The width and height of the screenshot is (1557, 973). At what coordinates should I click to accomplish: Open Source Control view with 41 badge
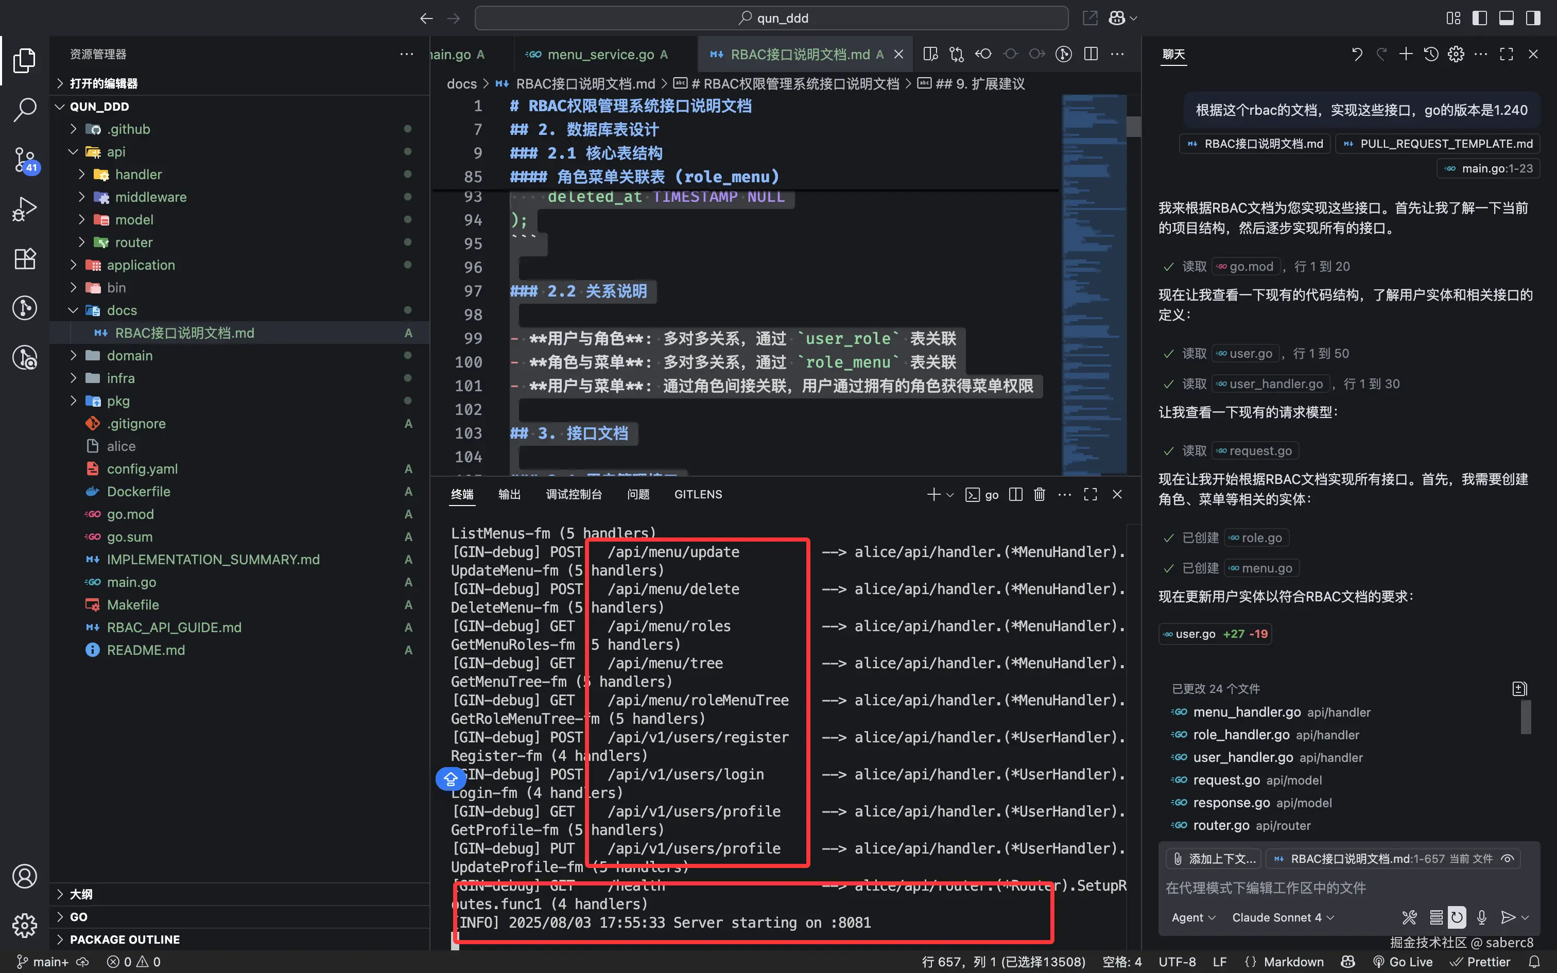coord(24,159)
